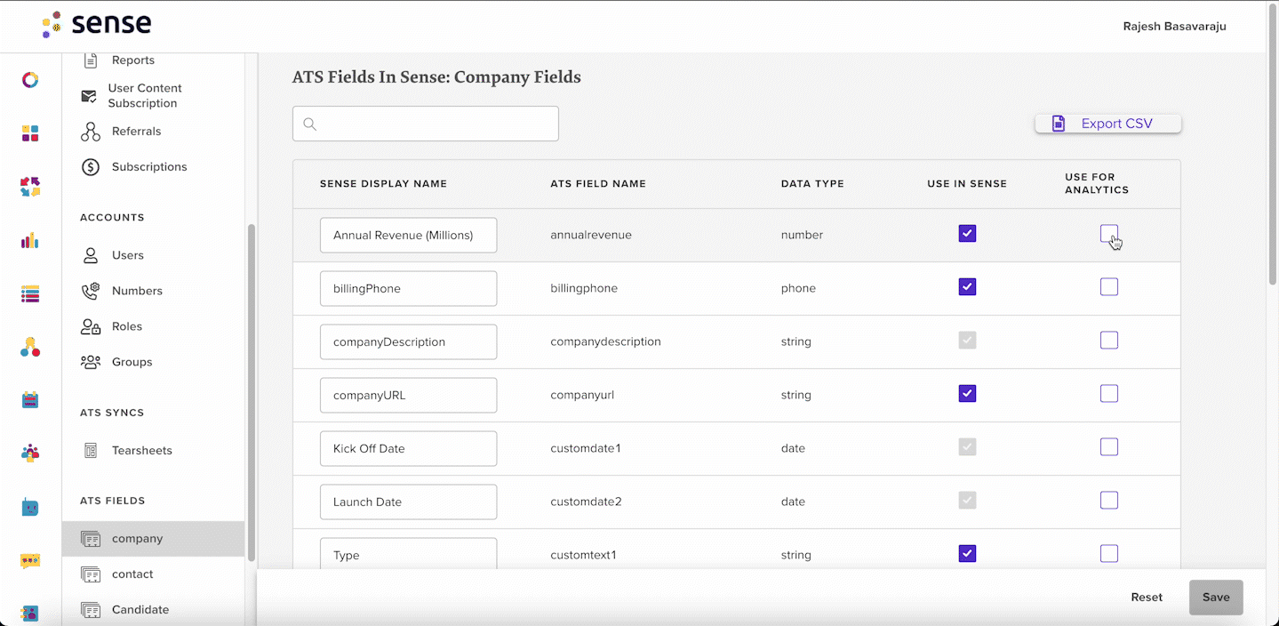Open the bar chart analytics icon
1279x626 pixels.
(x=30, y=240)
